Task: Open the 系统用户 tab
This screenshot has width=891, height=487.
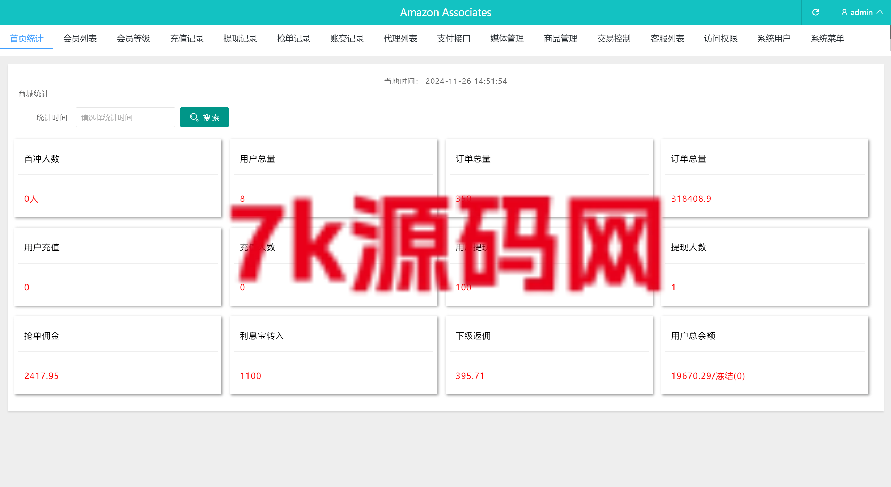Action: [774, 39]
